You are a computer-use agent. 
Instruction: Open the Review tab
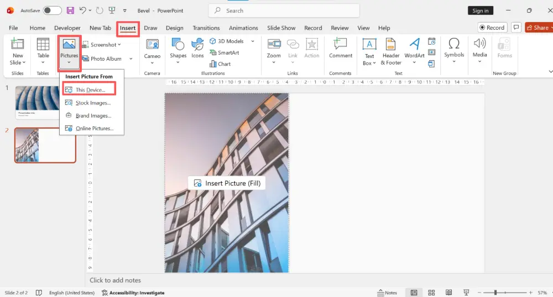[x=340, y=28]
